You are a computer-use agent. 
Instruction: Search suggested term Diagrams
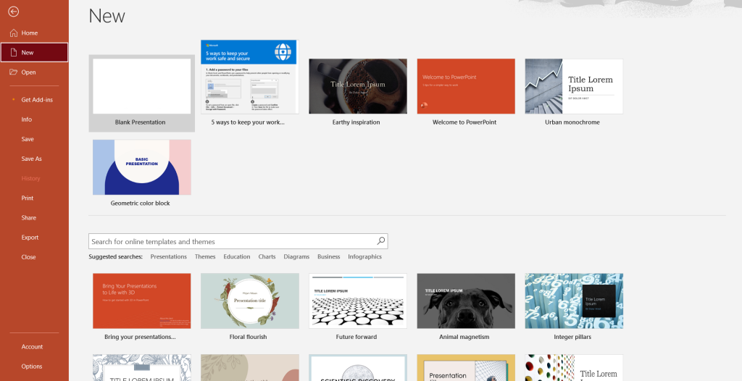pos(296,256)
